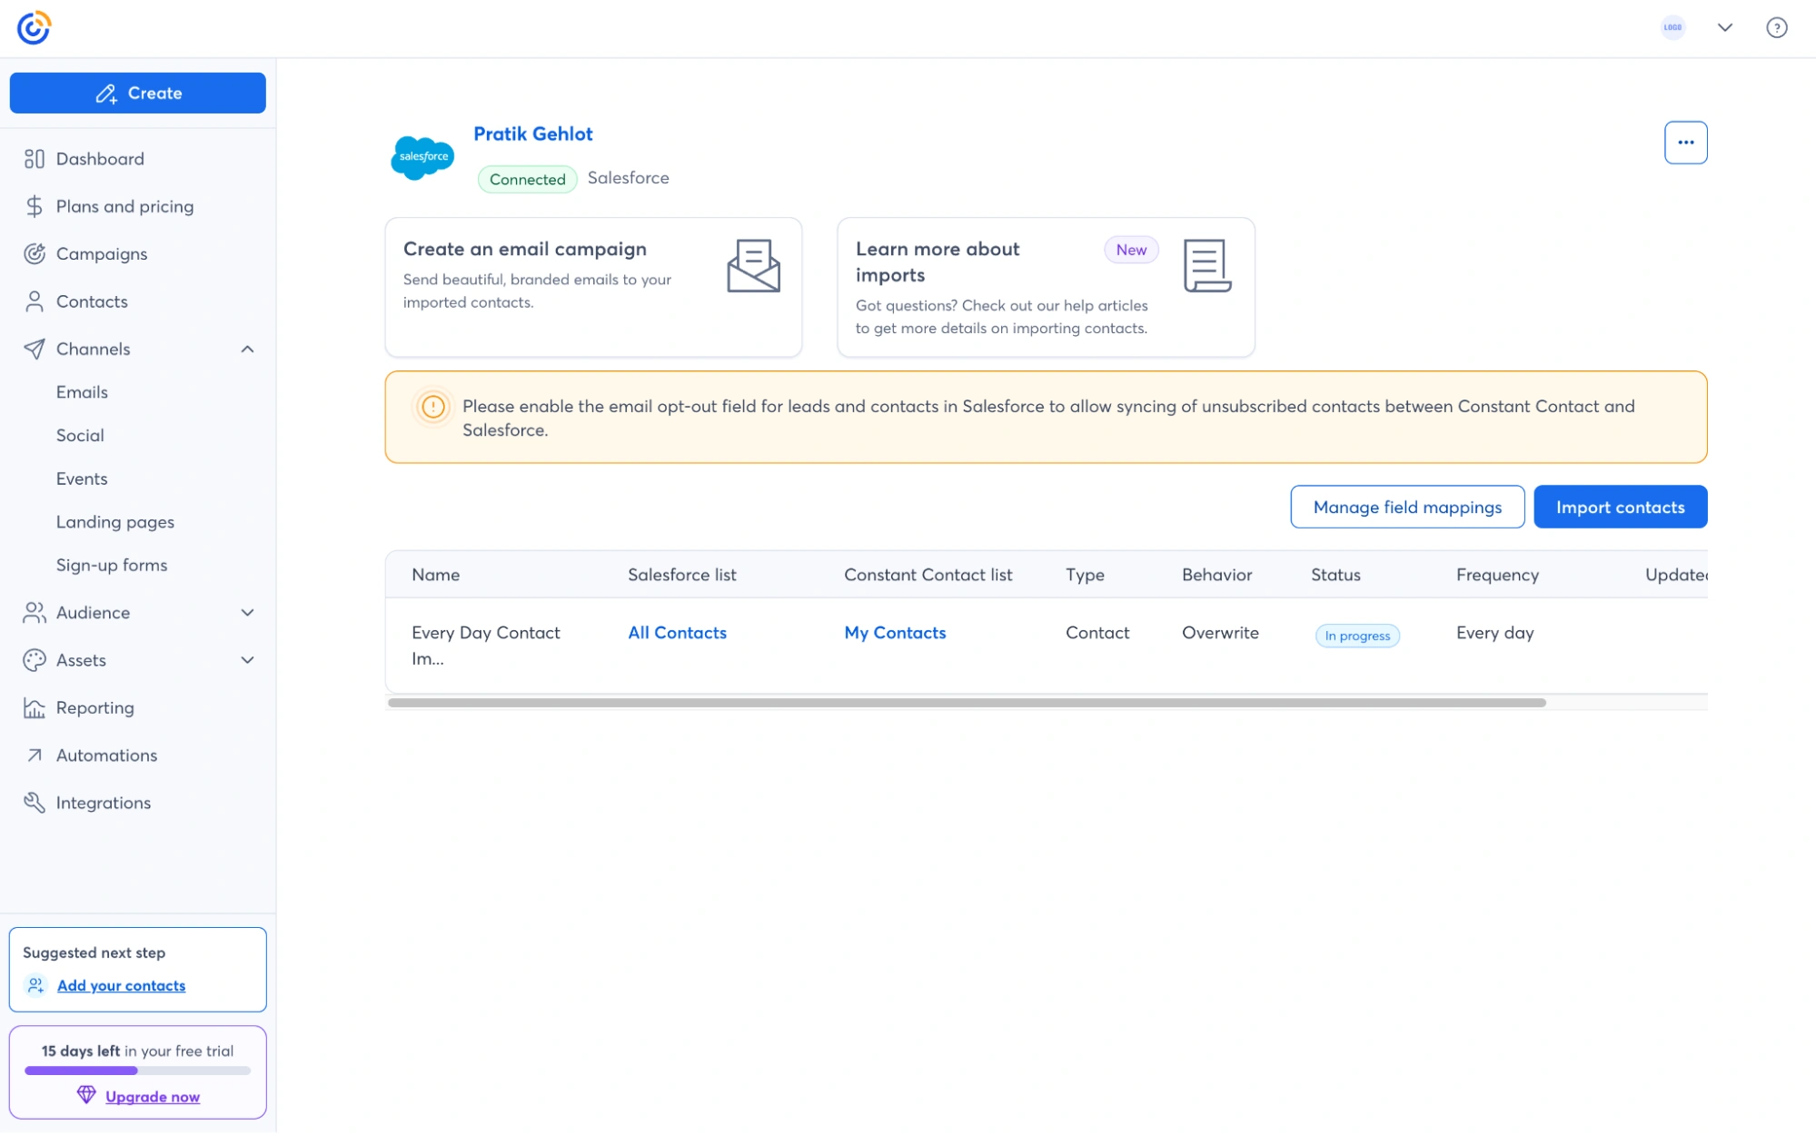Select Emails under Channels
Screen dimensions: 1816x1135
point(82,391)
